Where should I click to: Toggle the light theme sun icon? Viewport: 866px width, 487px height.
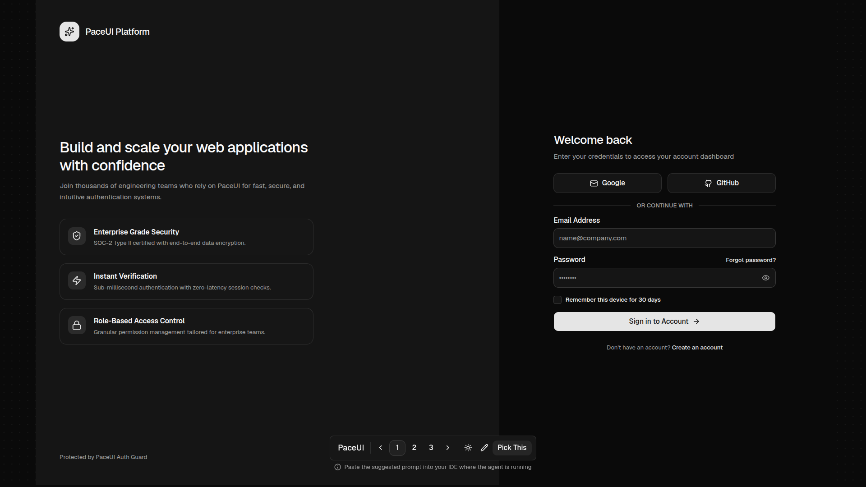tap(468, 448)
